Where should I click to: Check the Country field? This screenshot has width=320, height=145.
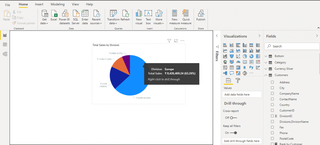tap(272, 105)
